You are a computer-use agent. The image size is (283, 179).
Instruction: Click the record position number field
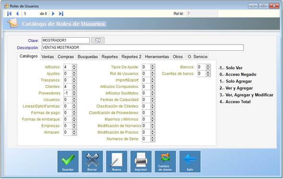(x=31, y=13)
